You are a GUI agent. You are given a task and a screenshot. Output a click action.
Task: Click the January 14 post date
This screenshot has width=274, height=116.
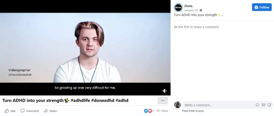191,10
